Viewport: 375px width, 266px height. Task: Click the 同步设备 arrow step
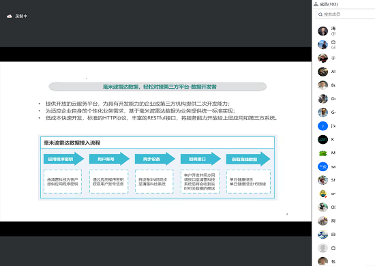pos(155,159)
